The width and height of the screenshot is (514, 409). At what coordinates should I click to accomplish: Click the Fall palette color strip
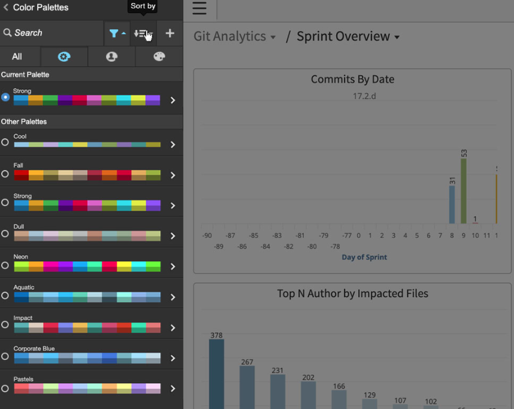(87, 175)
